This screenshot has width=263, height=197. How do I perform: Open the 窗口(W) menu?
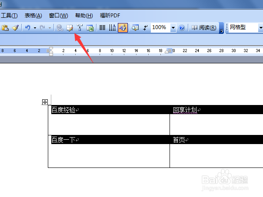[58, 16]
